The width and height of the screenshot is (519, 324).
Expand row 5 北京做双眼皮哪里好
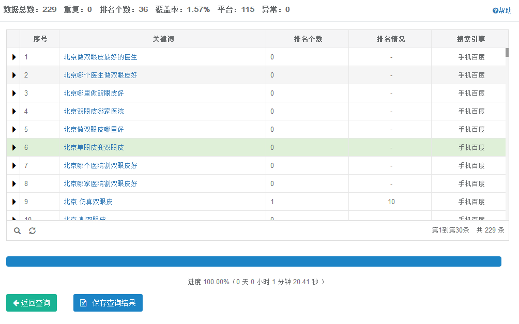[x=14, y=129]
